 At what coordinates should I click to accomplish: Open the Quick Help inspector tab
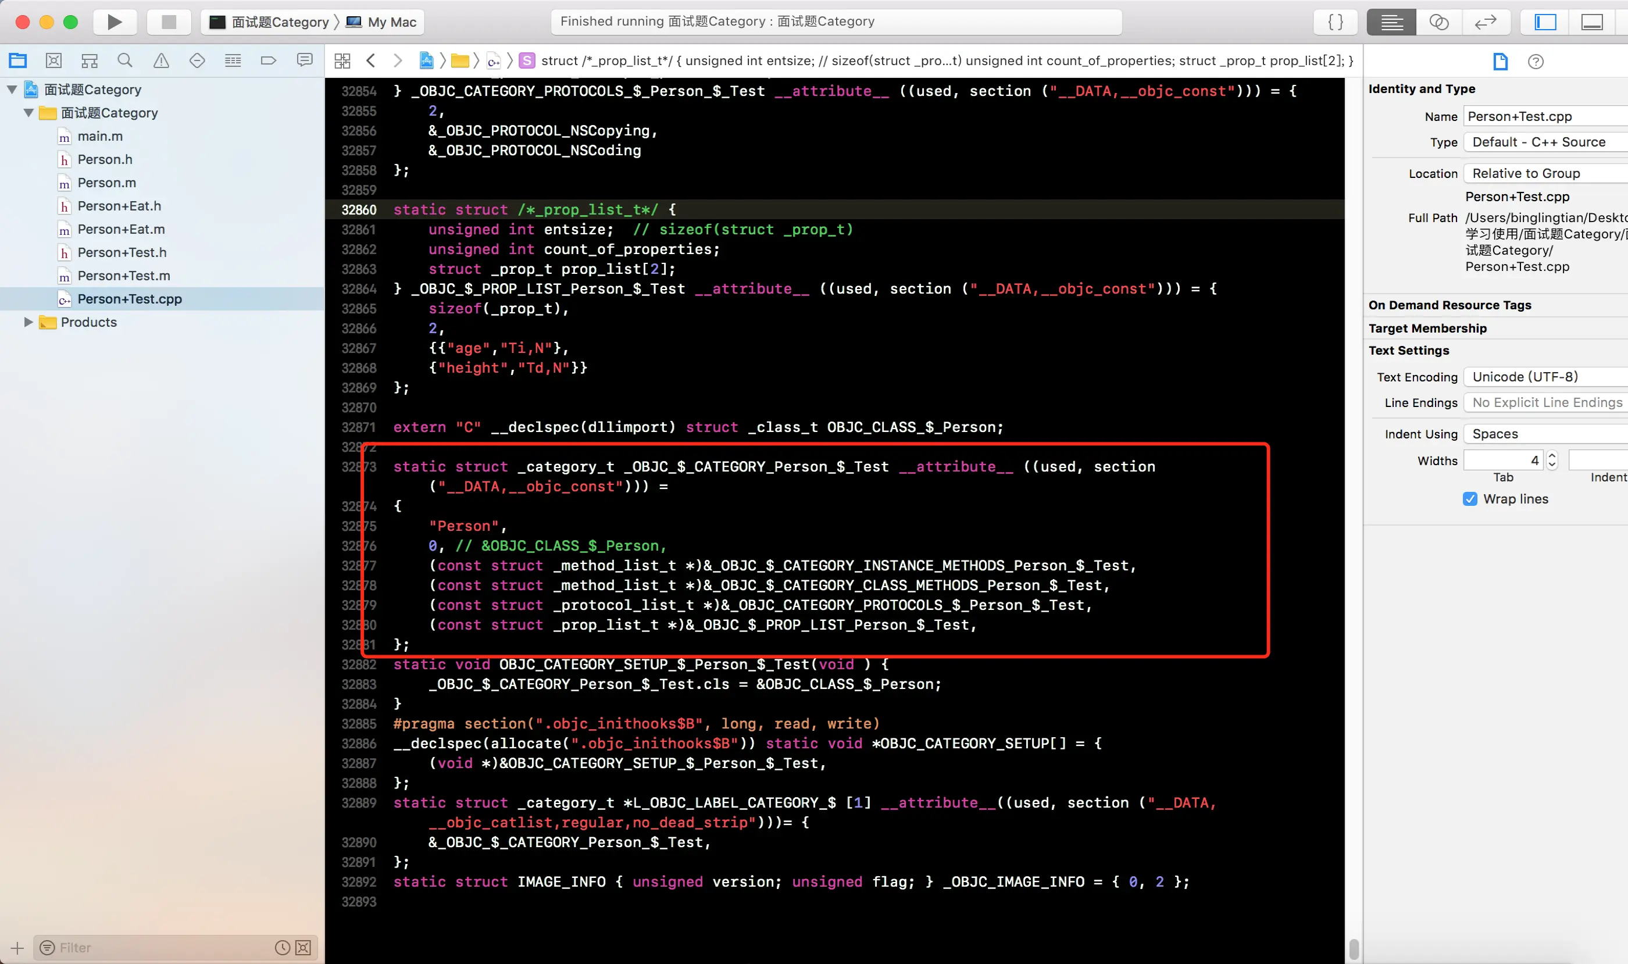pyautogui.click(x=1536, y=62)
